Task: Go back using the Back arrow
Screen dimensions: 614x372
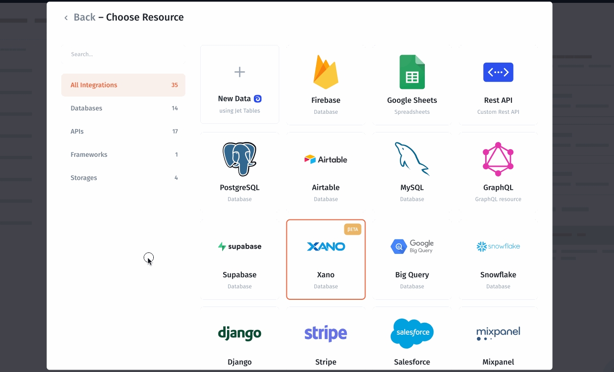Action: pyautogui.click(x=66, y=18)
